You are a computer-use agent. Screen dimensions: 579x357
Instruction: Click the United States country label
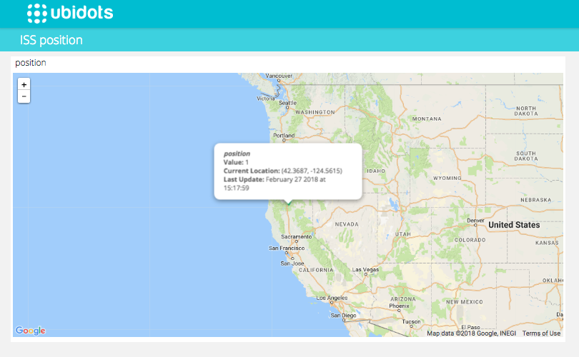coord(514,225)
